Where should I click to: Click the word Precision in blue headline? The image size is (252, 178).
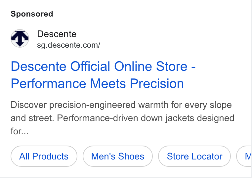point(157,84)
